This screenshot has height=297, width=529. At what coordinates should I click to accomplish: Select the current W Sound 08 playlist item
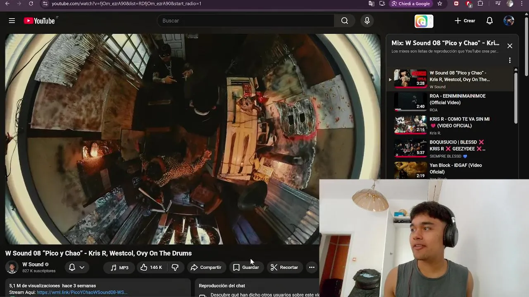(x=450, y=79)
